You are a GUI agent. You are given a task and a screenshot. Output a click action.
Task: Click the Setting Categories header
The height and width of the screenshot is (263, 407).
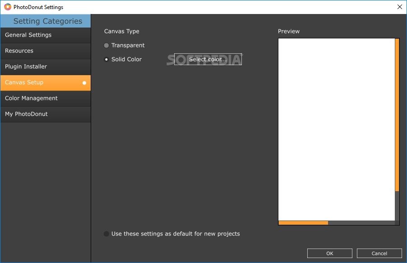point(46,21)
